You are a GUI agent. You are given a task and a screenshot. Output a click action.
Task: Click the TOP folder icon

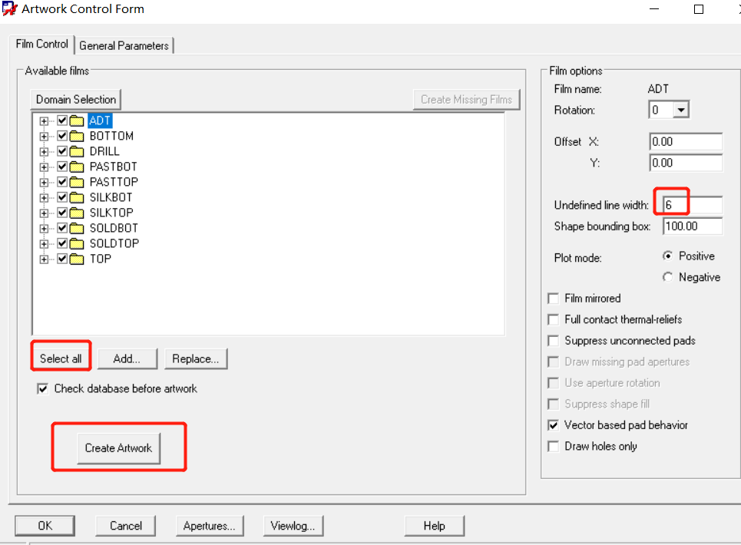pyautogui.click(x=77, y=259)
